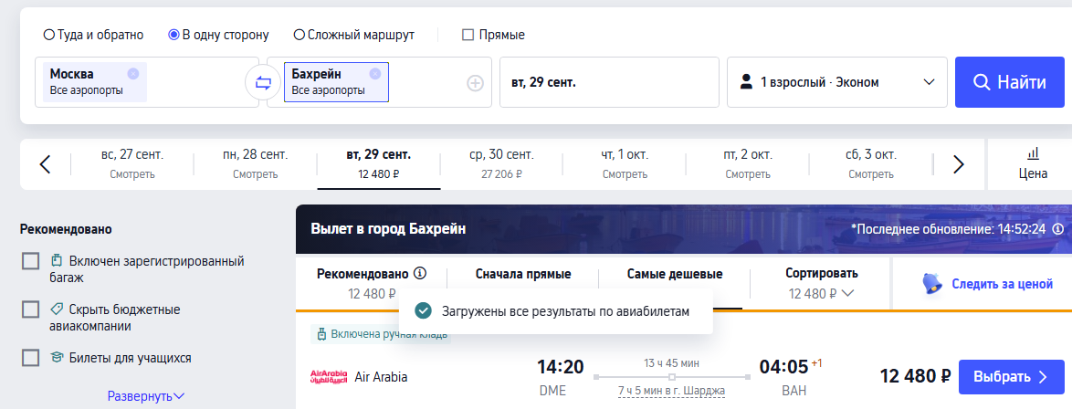Screen dimensions: 1072x409
Task: Select ср, 30 сент. date tab
Action: [x=501, y=163]
